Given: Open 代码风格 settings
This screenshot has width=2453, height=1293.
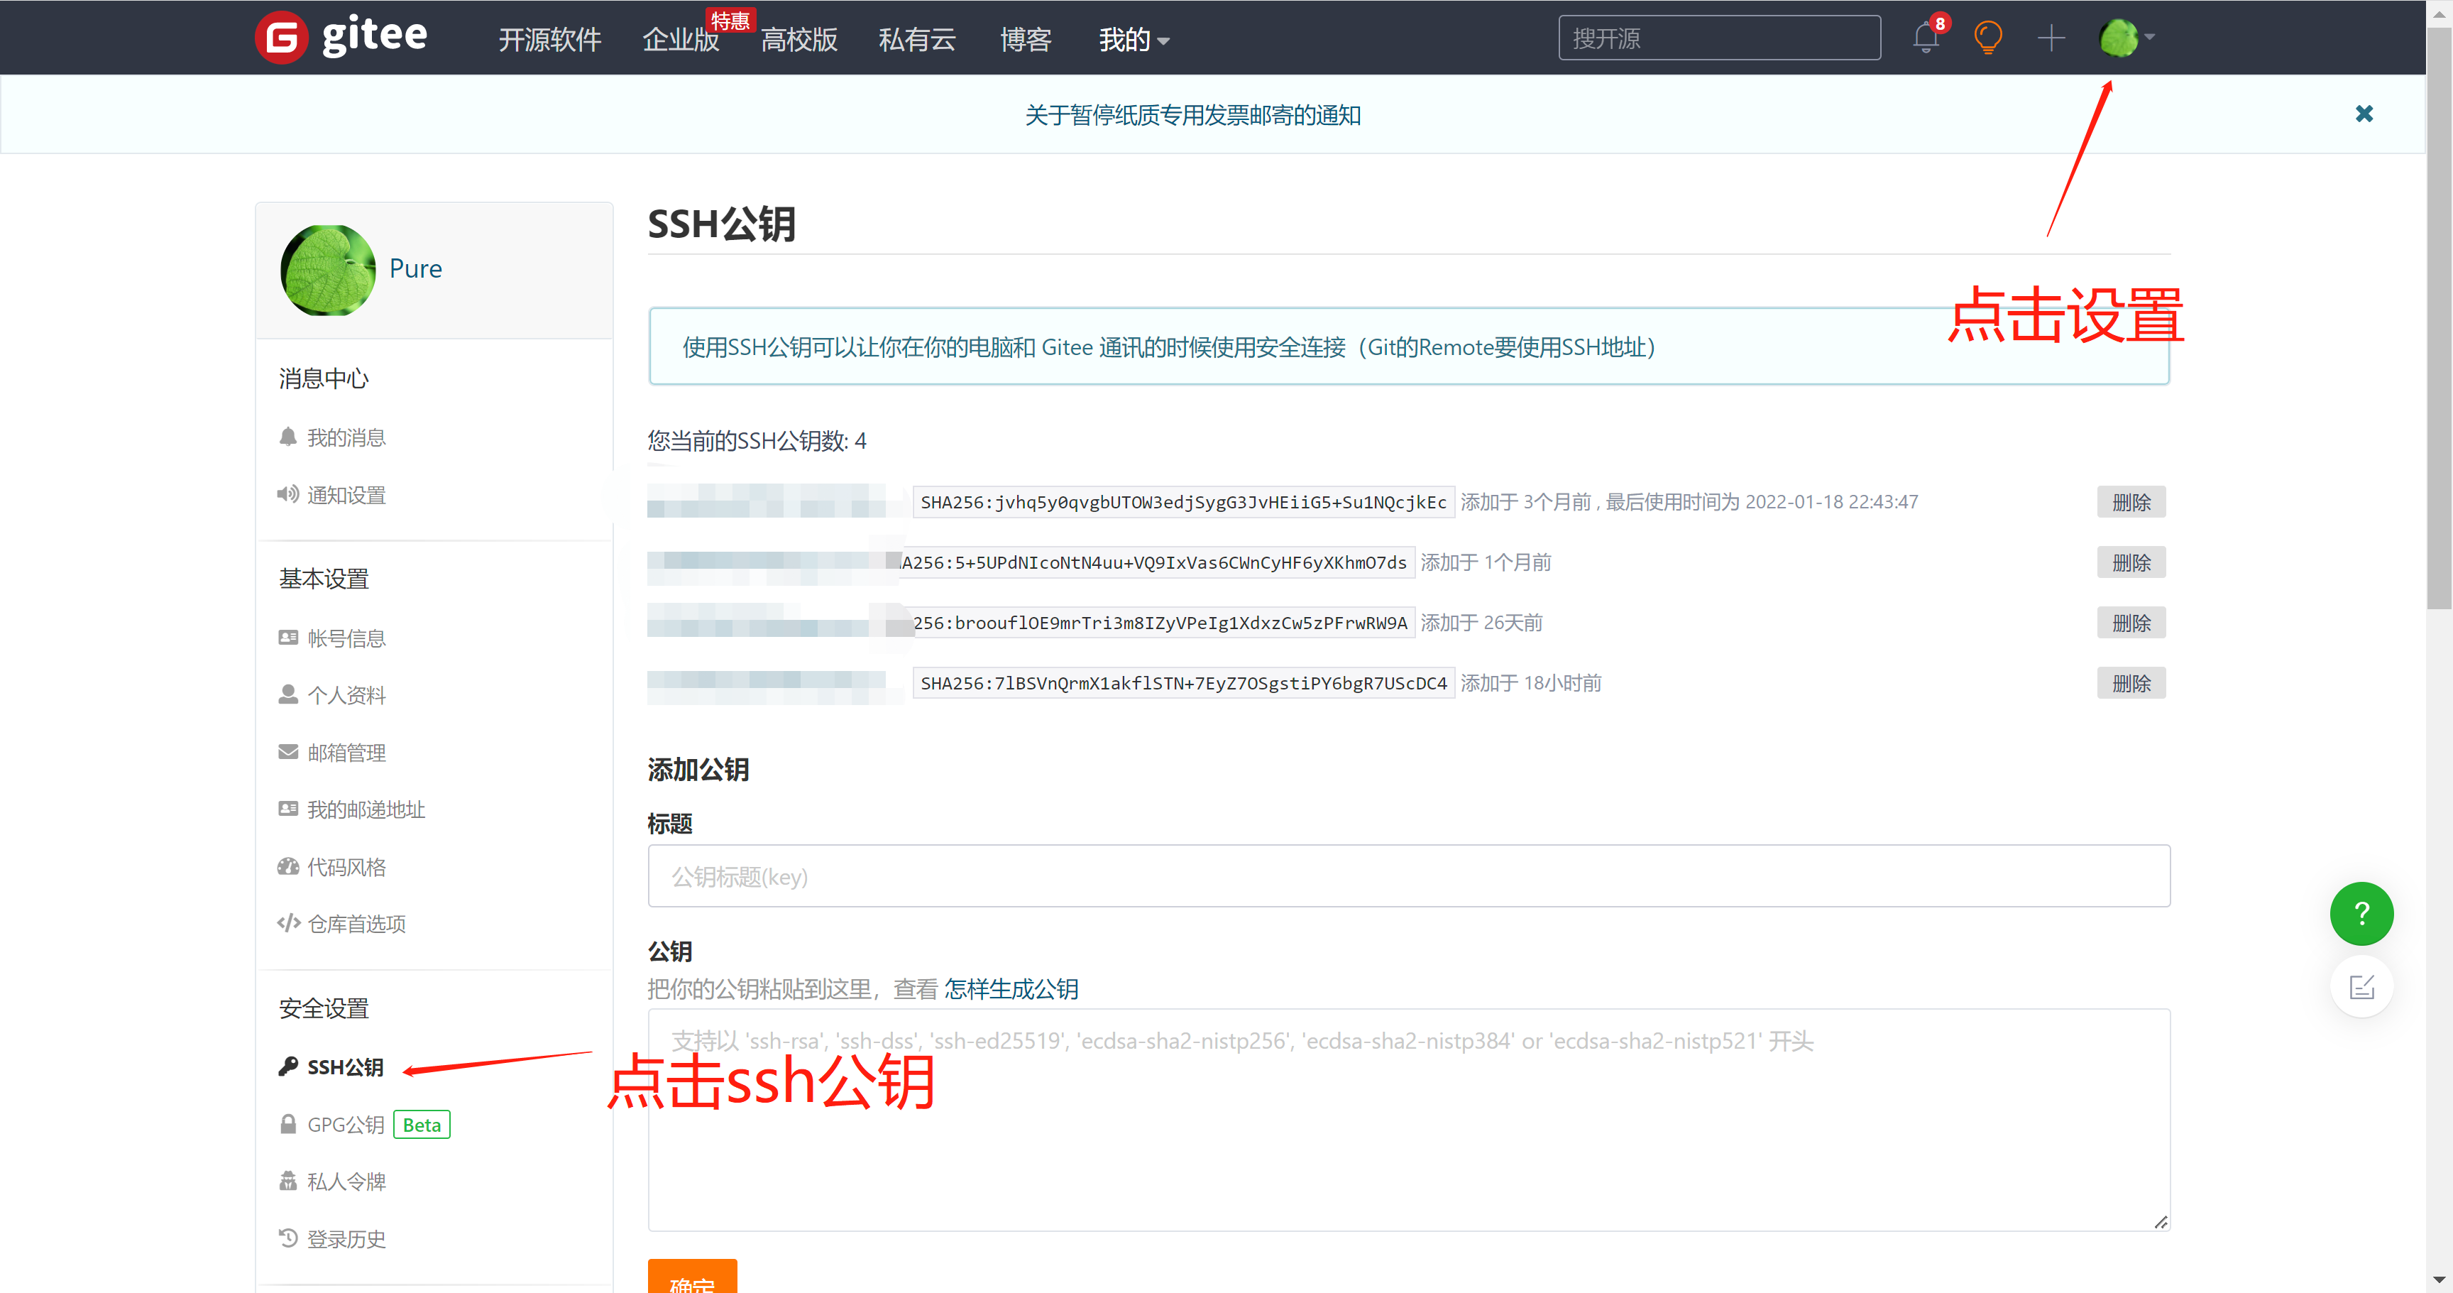Looking at the screenshot, I should coord(346,867).
